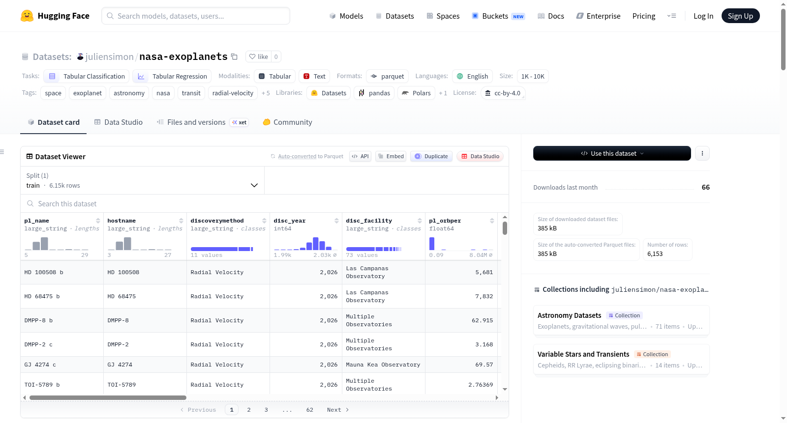Click the search magnifier in dataset search

[30, 203]
